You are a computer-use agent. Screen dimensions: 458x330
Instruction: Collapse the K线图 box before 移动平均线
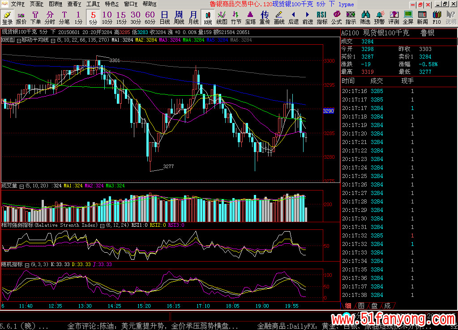tap(19, 41)
